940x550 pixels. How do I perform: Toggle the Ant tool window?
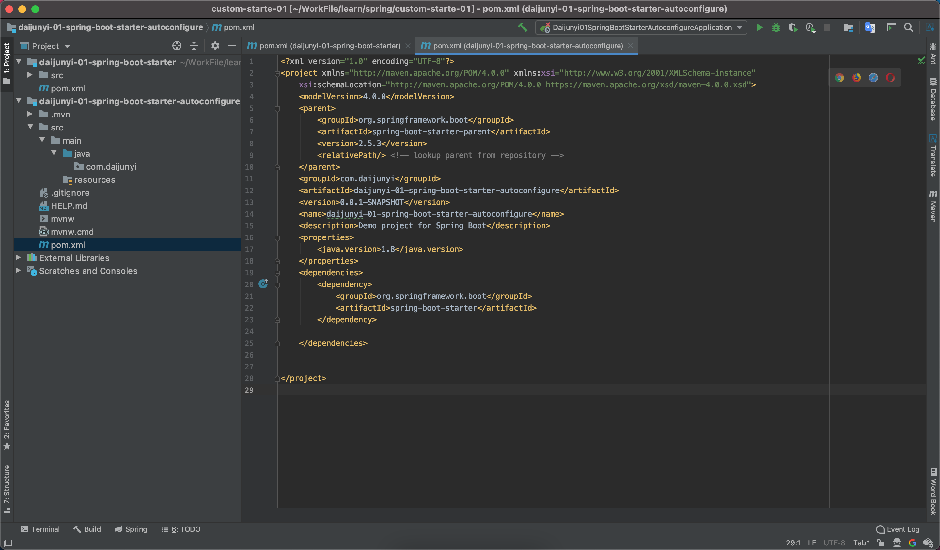pos(933,53)
